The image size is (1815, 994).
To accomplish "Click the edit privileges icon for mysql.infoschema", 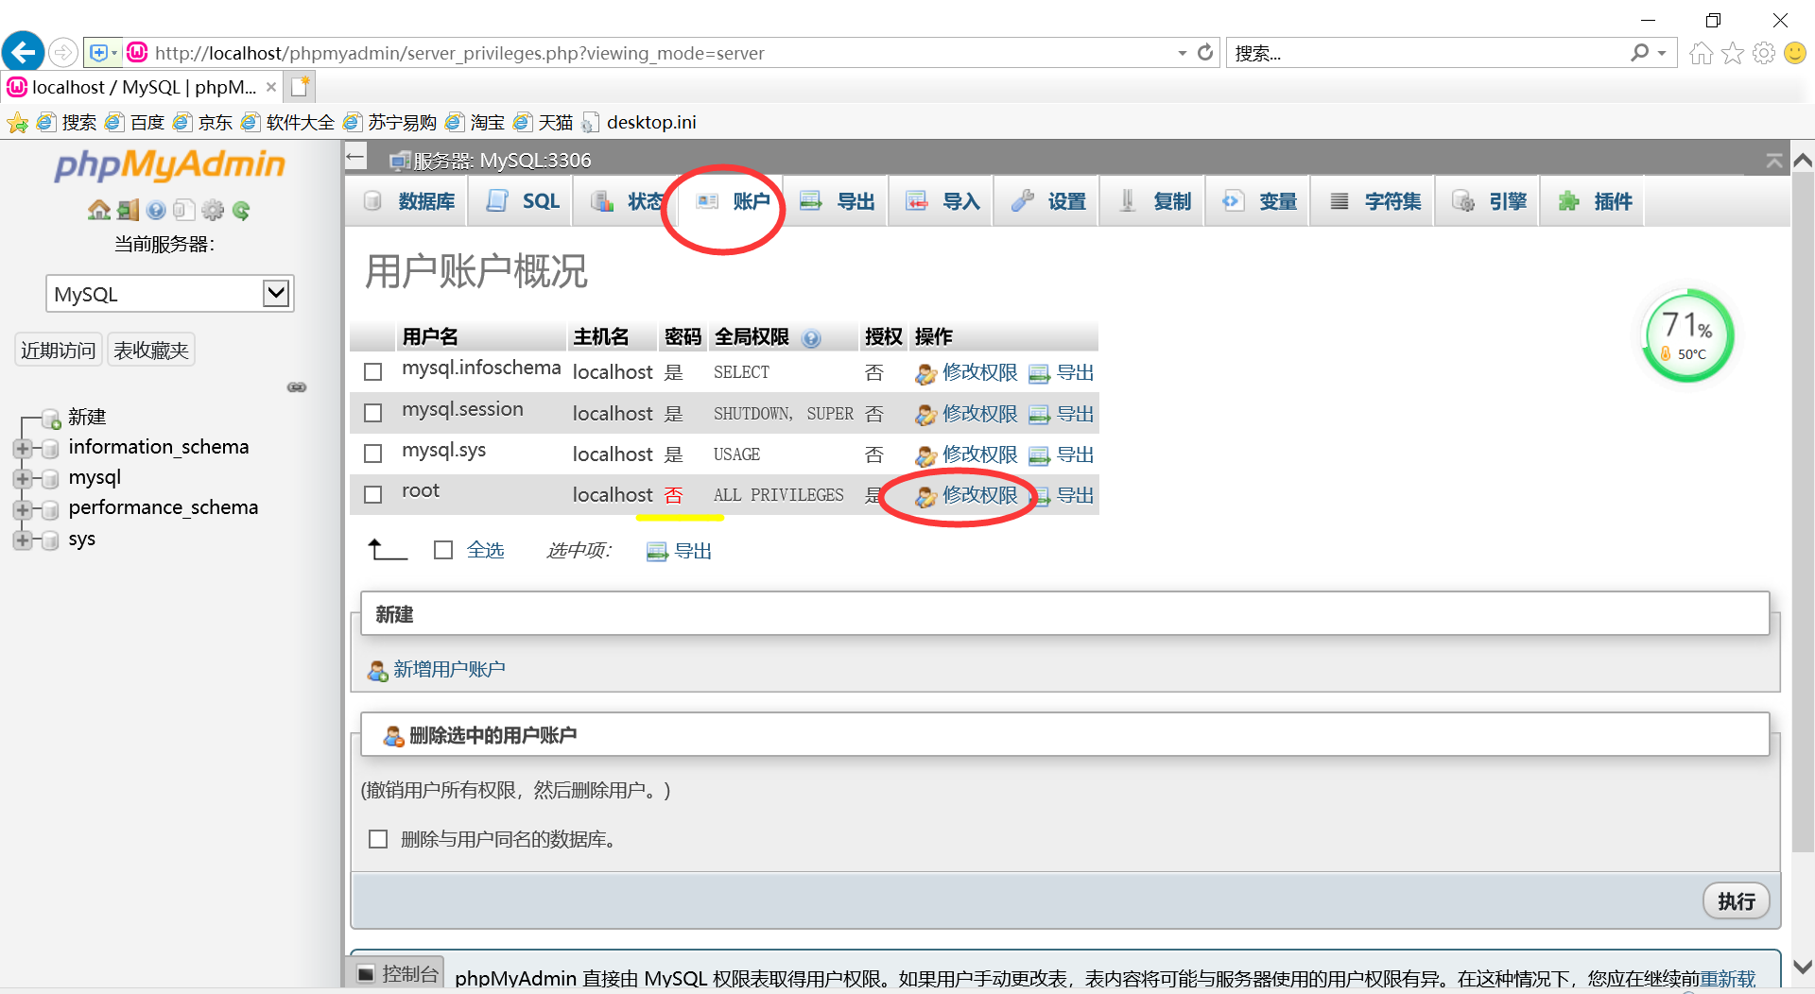I will click(x=925, y=374).
